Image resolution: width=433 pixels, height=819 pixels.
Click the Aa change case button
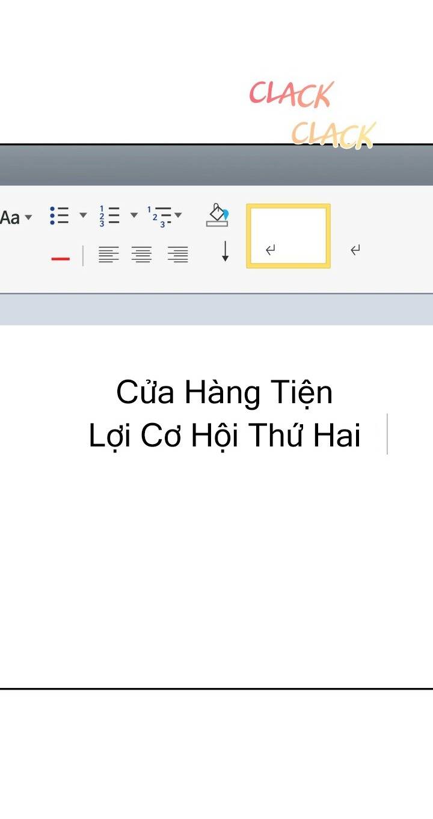(10, 218)
